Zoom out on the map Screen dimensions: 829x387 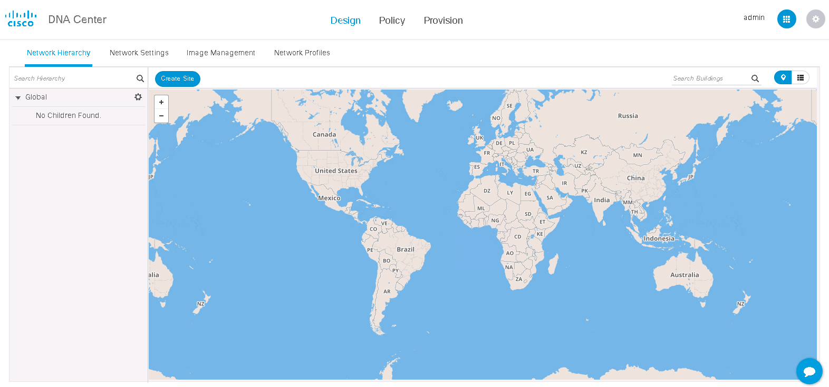(x=161, y=116)
